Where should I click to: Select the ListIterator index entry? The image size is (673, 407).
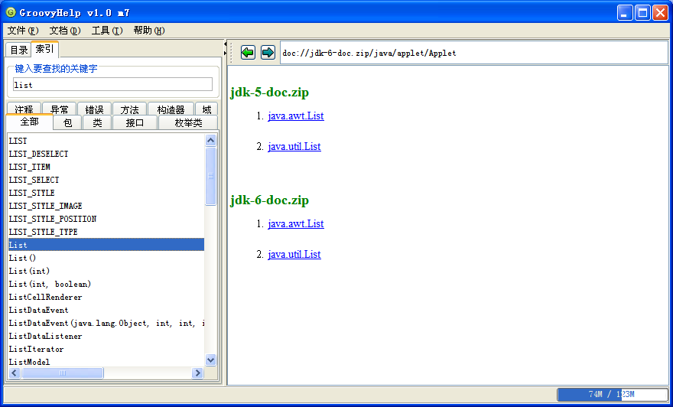106,349
